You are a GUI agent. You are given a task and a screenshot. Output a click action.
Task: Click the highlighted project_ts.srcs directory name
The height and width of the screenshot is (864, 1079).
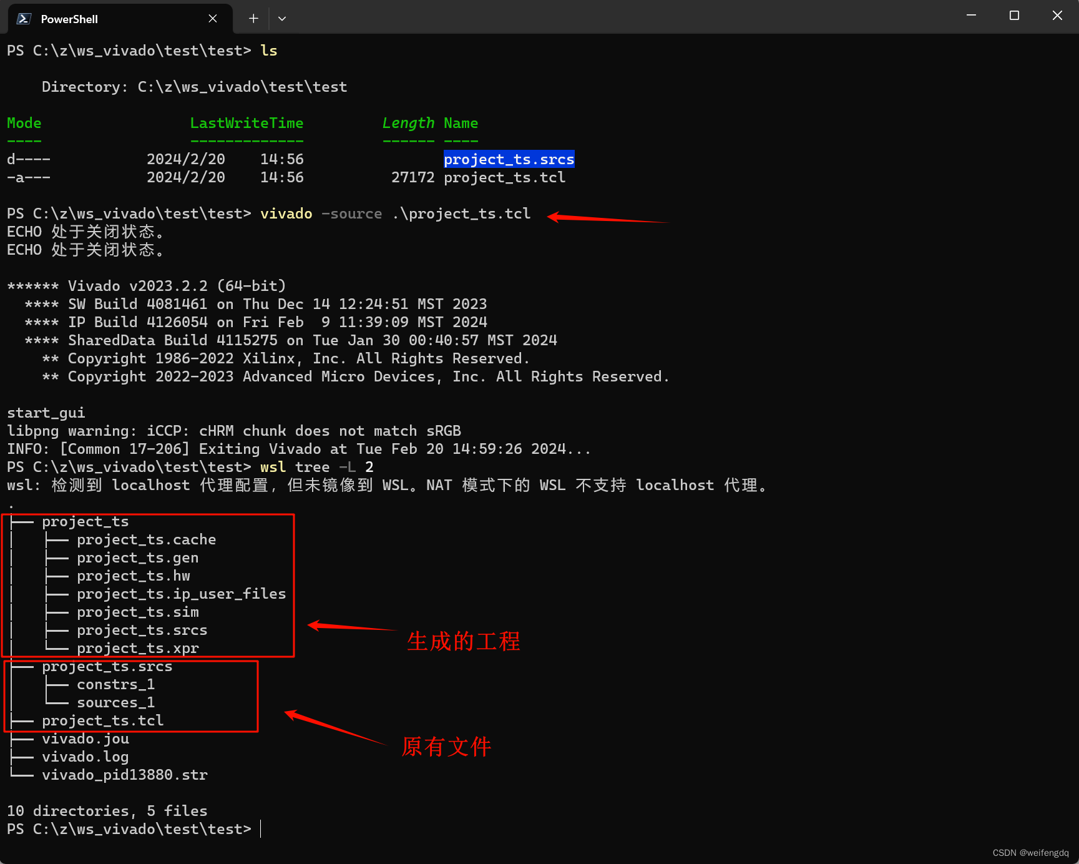(509, 159)
